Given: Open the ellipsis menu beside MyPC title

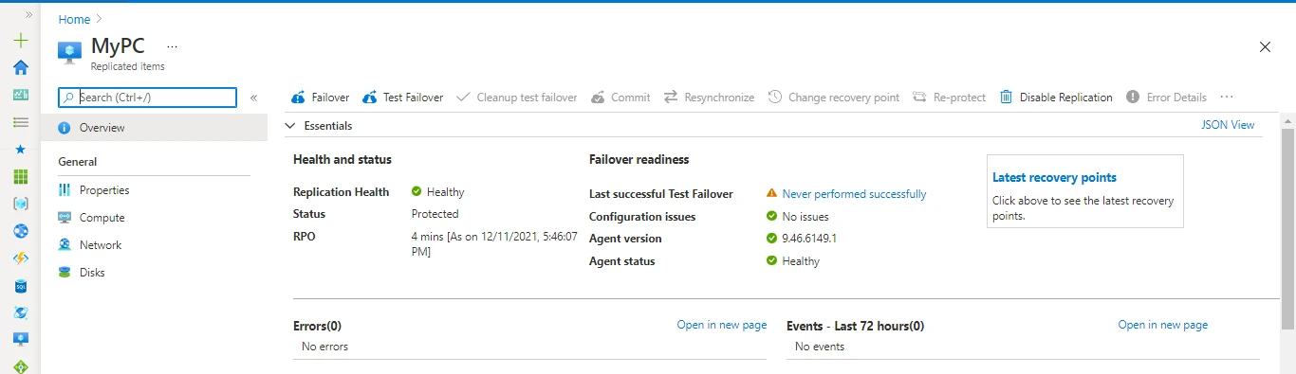Looking at the screenshot, I should pyautogui.click(x=173, y=46).
